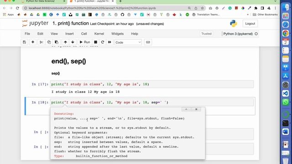Interrupt the kernel with stop icon
292x164 pixels.
click(x=95, y=42)
